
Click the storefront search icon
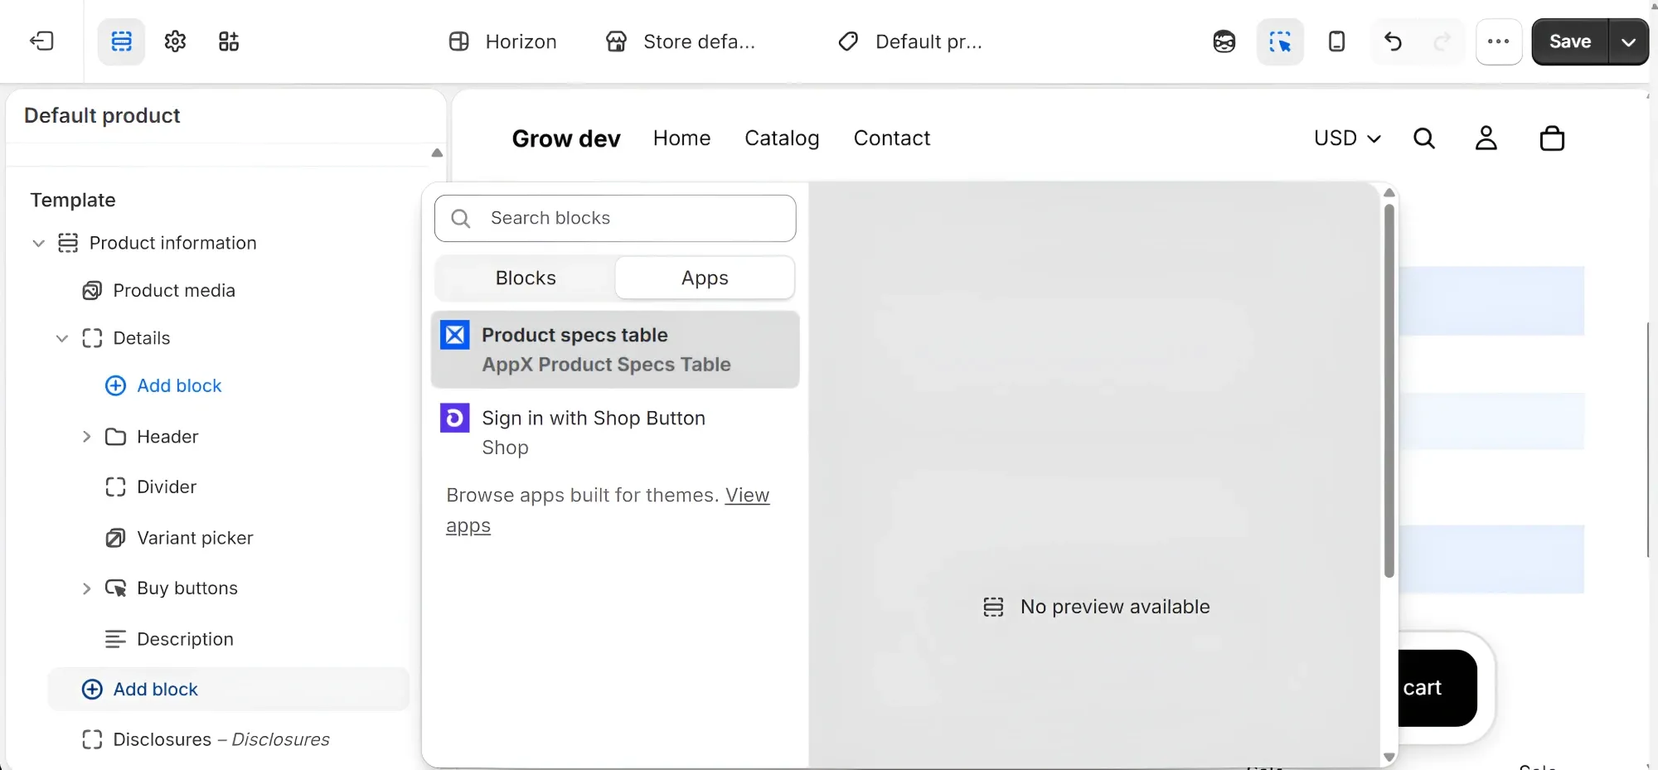click(x=1424, y=138)
